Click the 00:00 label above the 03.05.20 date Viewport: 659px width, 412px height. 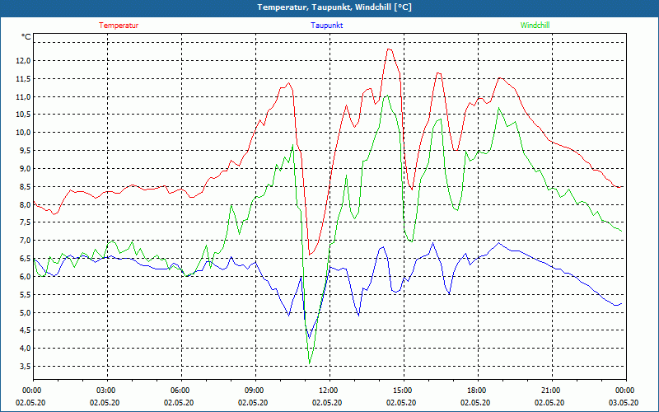626,391
